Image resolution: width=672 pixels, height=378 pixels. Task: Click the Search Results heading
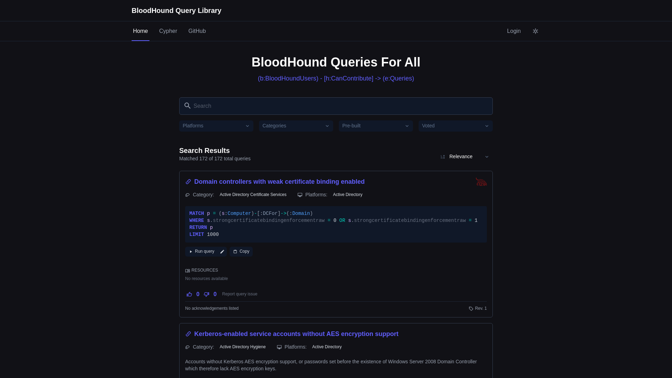click(x=204, y=150)
